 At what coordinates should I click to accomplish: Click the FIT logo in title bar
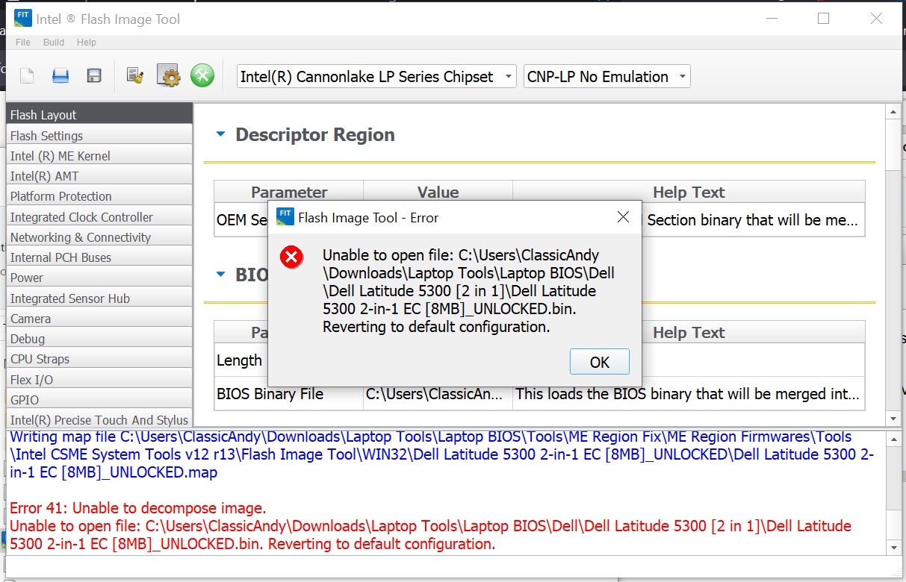tap(22, 19)
